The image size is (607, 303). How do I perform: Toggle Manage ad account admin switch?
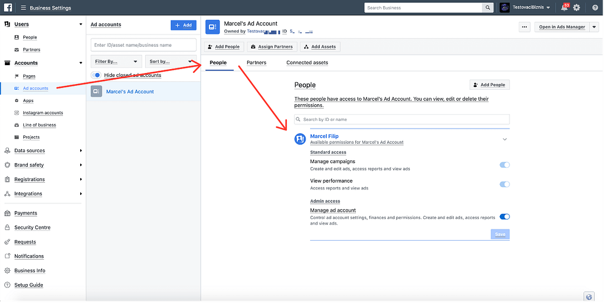tap(505, 217)
